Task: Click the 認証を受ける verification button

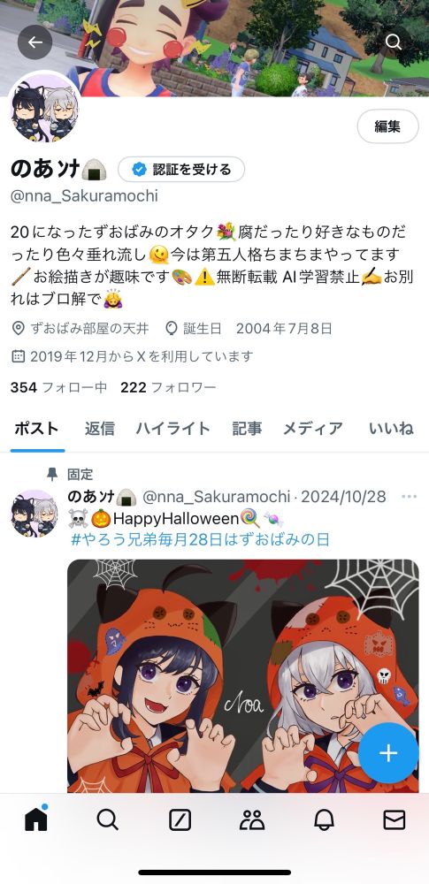Action: click(181, 169)
